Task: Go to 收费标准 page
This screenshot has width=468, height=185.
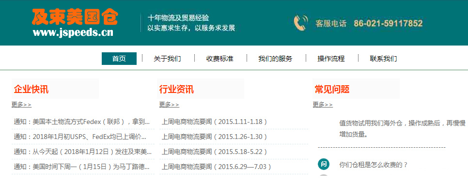Action: pos(219,59)
